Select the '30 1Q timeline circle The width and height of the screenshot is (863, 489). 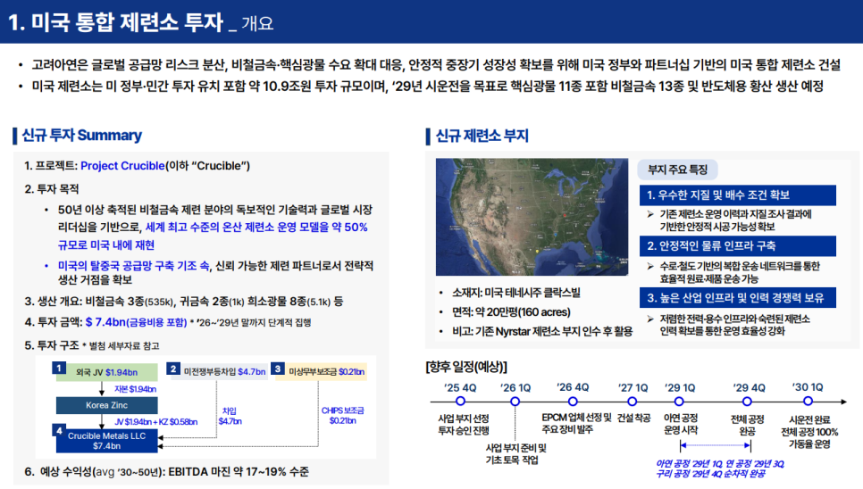pos(809,402)
